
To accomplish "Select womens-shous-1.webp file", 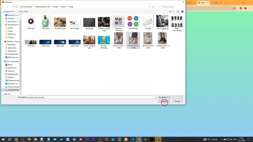I will tap(119, 40).
